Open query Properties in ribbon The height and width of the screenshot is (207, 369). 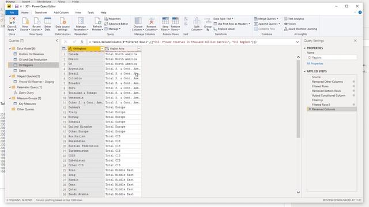pos(112,19)
